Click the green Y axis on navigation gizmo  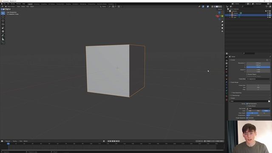tap(222, 16)
